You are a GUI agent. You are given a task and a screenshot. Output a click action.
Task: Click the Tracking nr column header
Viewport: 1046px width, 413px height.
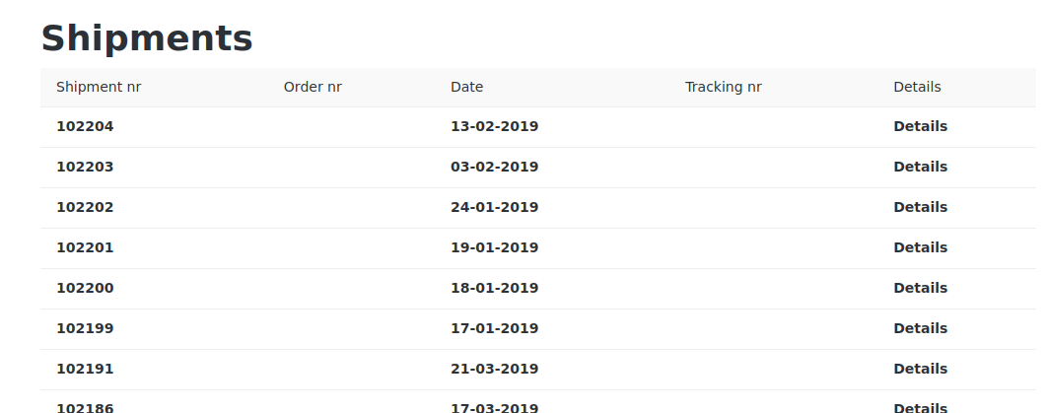tap(723, 88)
